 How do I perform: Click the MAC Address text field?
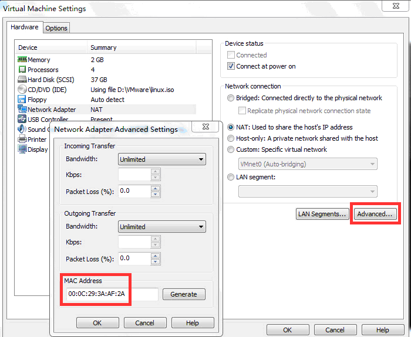[x=112, y=294]
